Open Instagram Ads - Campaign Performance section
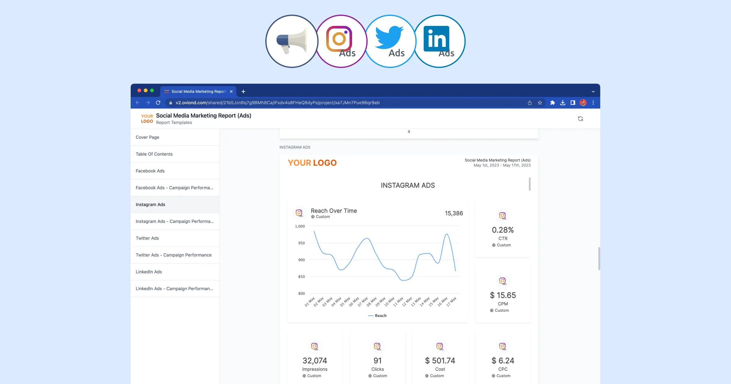 175,221
